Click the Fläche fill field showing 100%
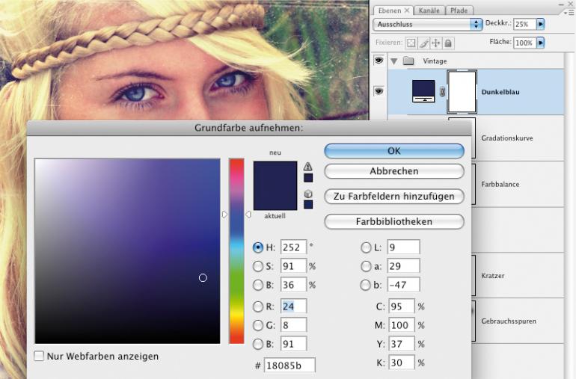 pos(524,43)
